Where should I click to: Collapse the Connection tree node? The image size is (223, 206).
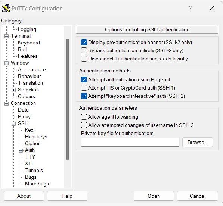point(7,104)
